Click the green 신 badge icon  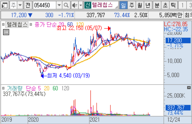tap(88, 5)
